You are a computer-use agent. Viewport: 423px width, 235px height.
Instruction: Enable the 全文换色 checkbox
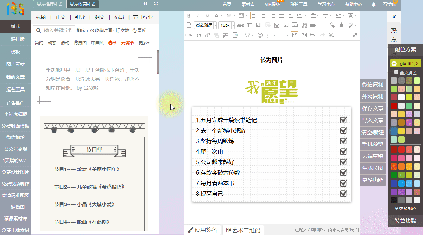pos(396,72)
